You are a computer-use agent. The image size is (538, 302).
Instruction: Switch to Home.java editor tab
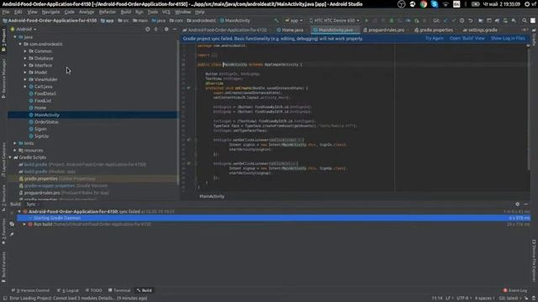point(290,30)
